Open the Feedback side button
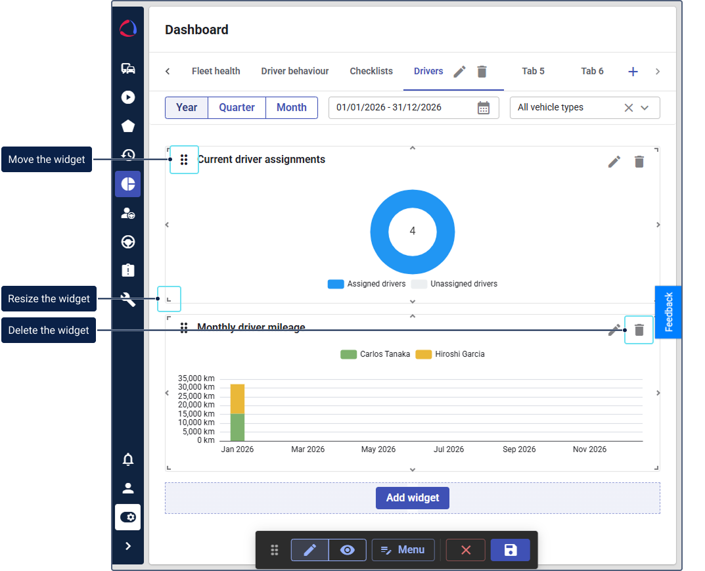 tap(668, 312)
